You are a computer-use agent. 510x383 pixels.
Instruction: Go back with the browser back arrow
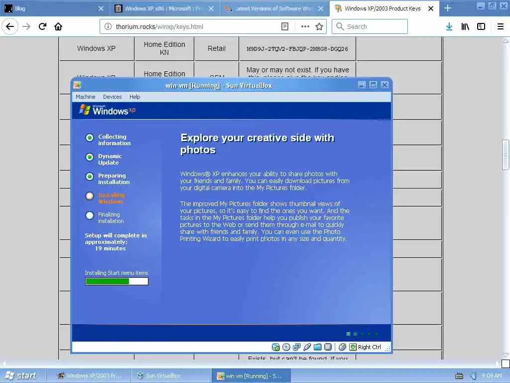[x=10, y=26]
